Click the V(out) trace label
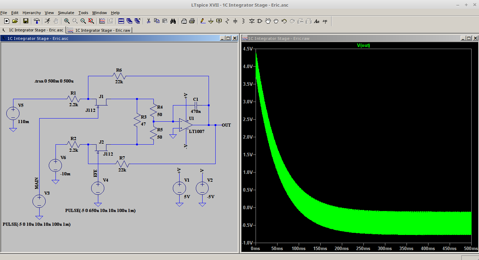The image size is (479, 260). (x=363, y=46)
